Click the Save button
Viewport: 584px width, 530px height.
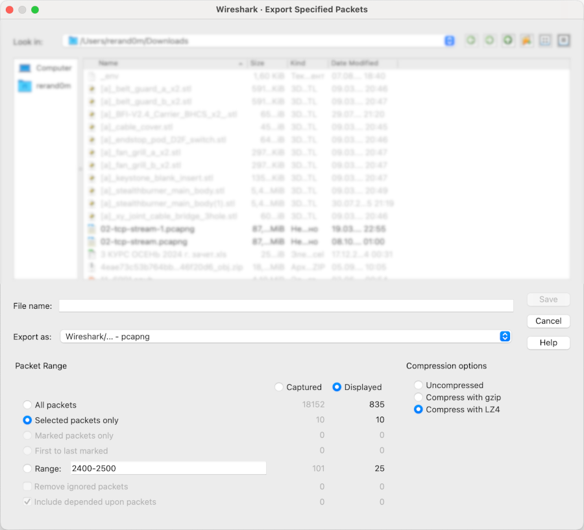(548, 300)
